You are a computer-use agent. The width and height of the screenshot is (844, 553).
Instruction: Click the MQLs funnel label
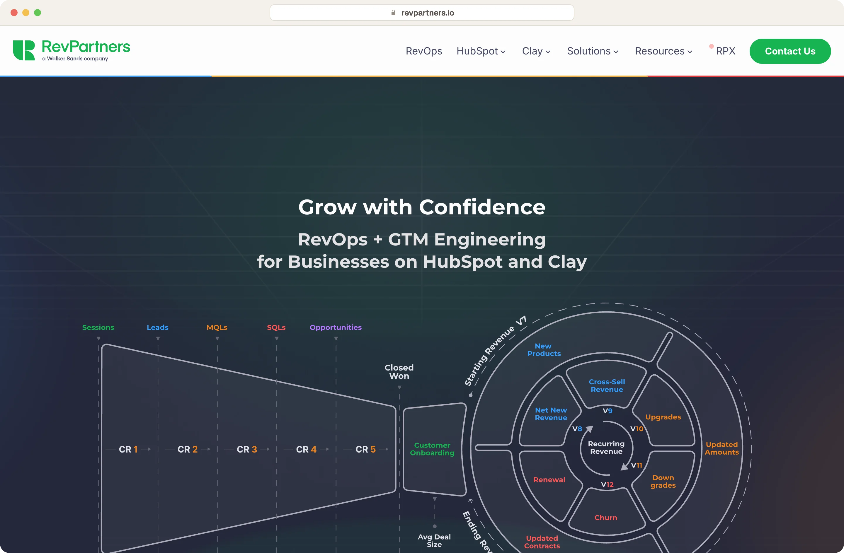[x=217, y=327]
